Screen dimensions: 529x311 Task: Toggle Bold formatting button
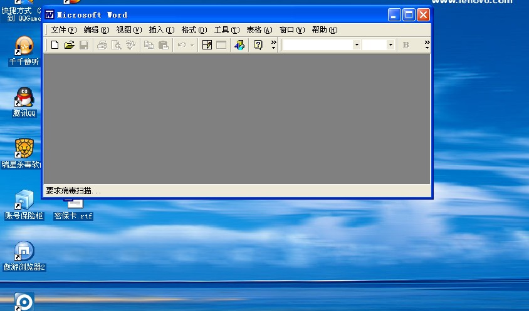(406, 45)
